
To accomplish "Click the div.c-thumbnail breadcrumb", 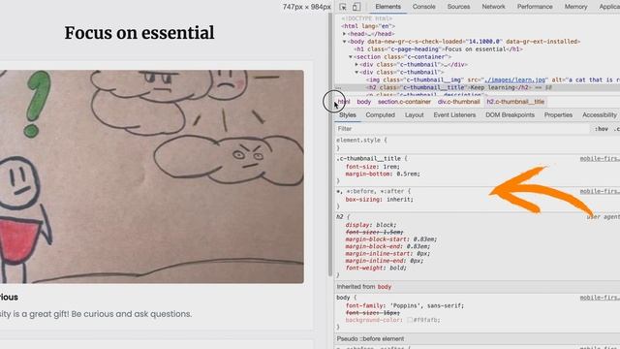I will click(x=458, y=102).
